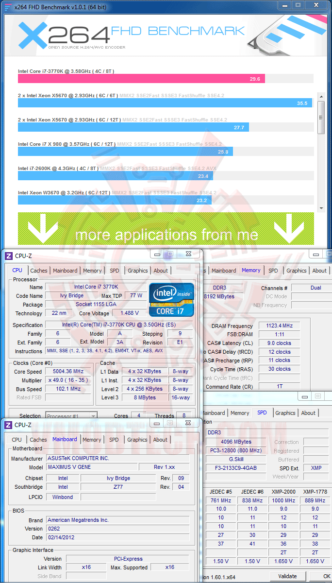The height and width of the screenshot is (583, 332).
Task: Open Memory tab in ASUSTeK motherboard window
Action: tap(92, 440)
